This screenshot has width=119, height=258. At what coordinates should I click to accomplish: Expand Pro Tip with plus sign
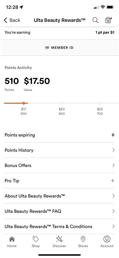(113, 181)
